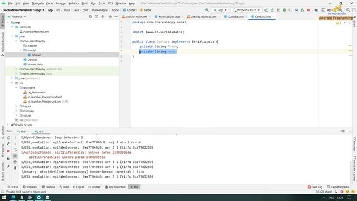Click the ENG language indicator in taskbar
The image size is (357, 201).
331,197
